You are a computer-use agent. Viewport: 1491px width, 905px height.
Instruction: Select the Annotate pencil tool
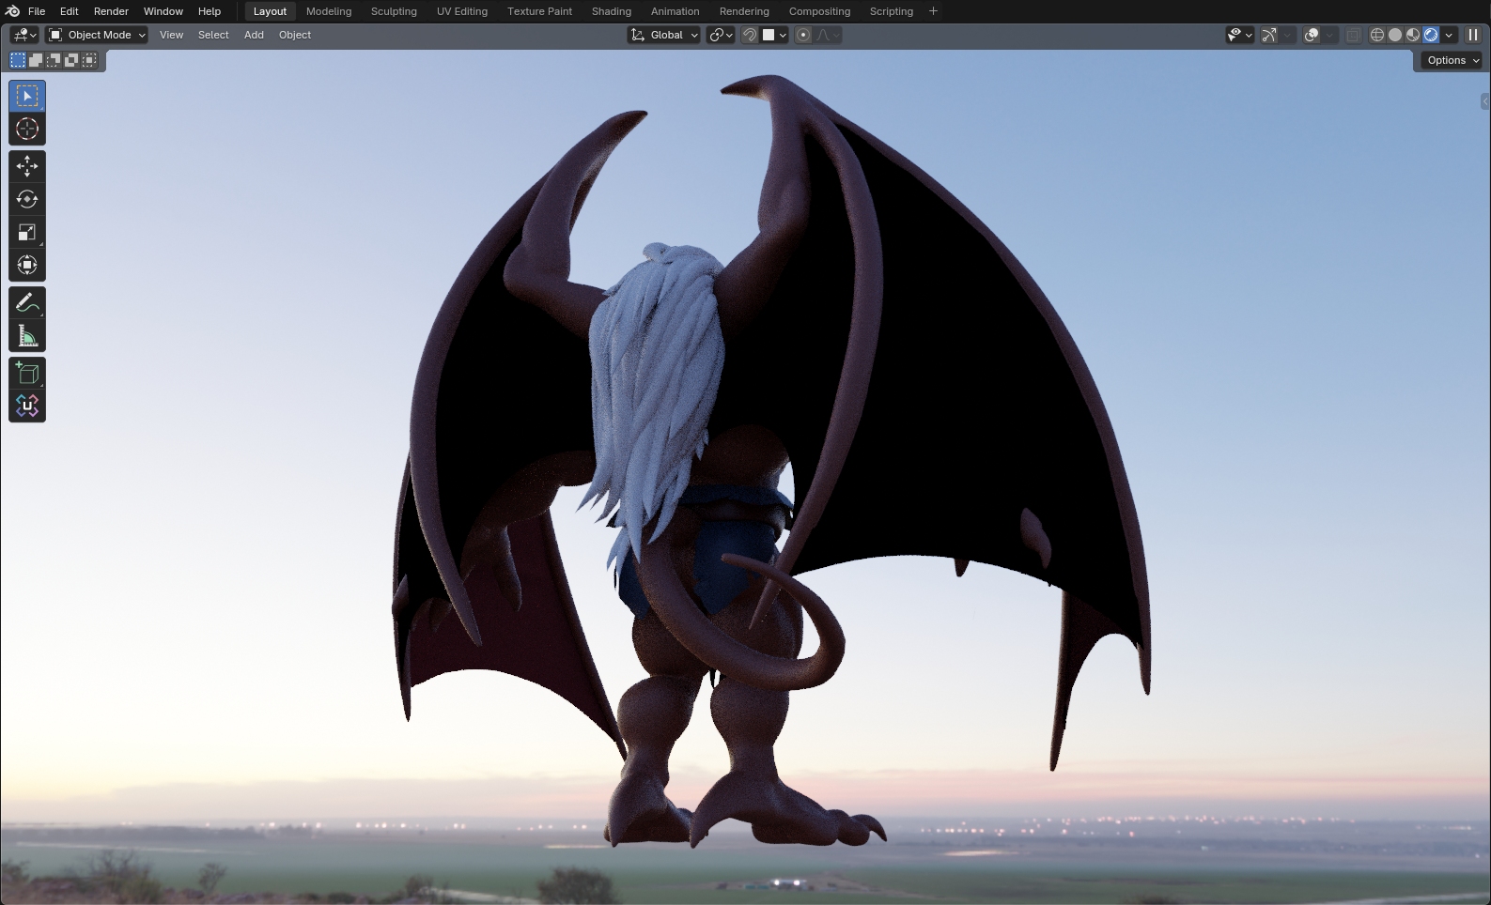coord(27,303)
